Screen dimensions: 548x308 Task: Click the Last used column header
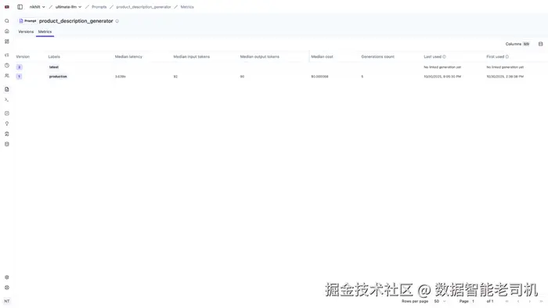tap(433, 56)
